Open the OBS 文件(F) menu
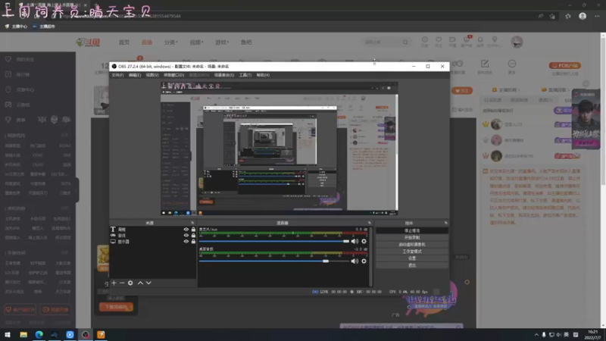 pyautogui.click(x=117, y=75)
